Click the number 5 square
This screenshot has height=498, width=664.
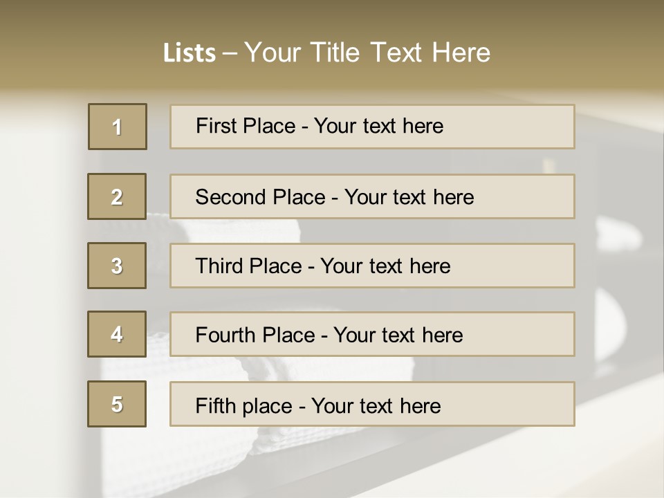[x=117, y=404]
